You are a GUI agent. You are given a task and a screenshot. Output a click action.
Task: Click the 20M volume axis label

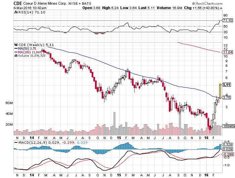click(9, 125)
